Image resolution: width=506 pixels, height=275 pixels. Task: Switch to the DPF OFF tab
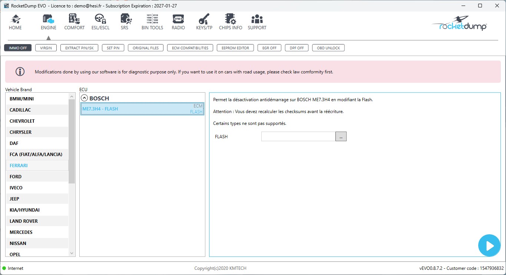click(x=297, y=48)
